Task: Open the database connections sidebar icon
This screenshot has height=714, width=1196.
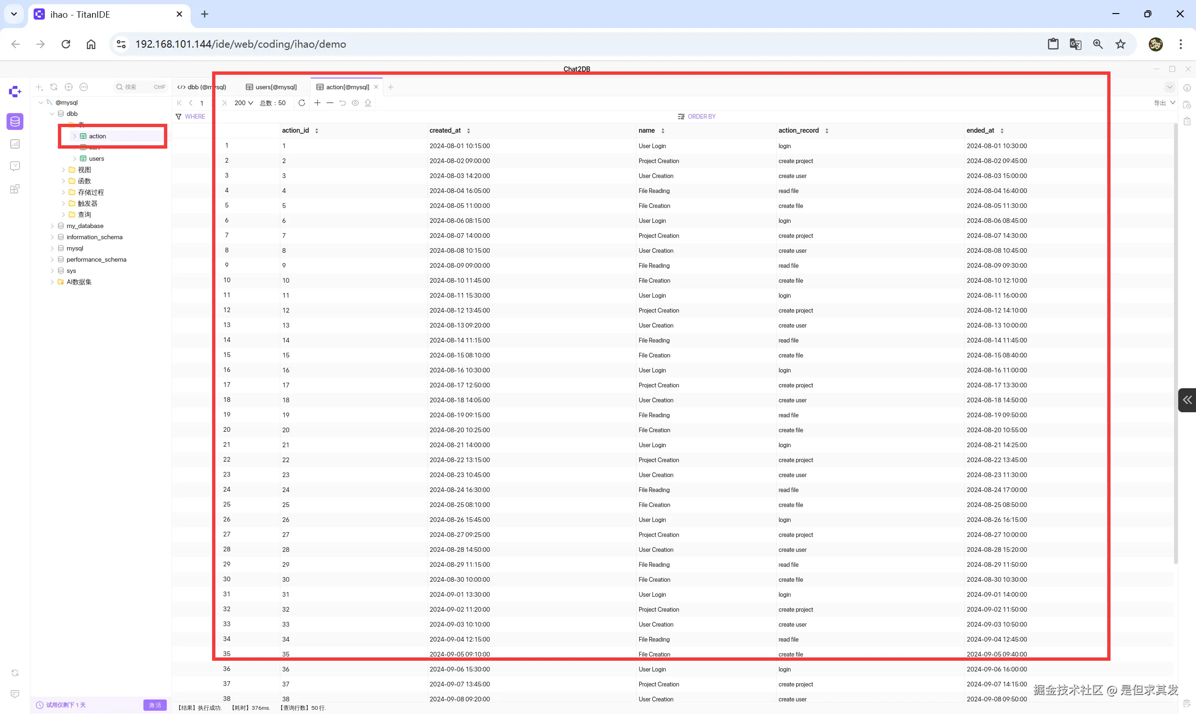Action: click(15, 121)
